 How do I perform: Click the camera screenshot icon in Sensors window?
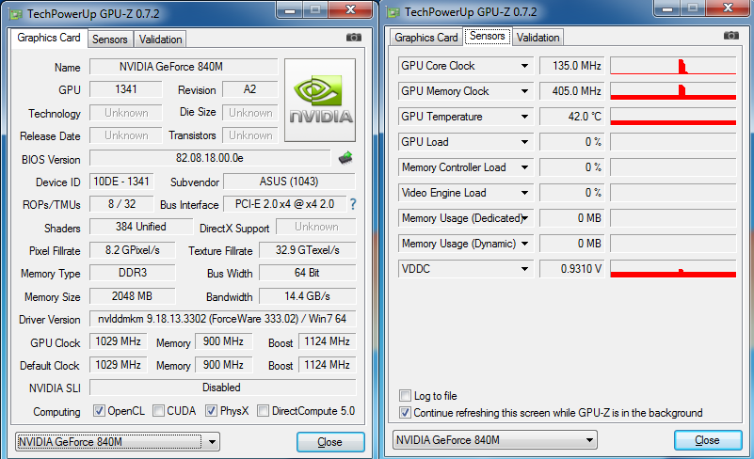730,36
